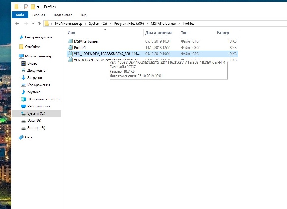287x209 pixels.
Task: Select the MSIAfterburner CFG file
Action: [x=152, y=41]
